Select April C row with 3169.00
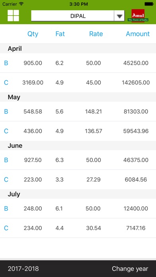Viewport: 156px width, 277px height. point(78,82)
